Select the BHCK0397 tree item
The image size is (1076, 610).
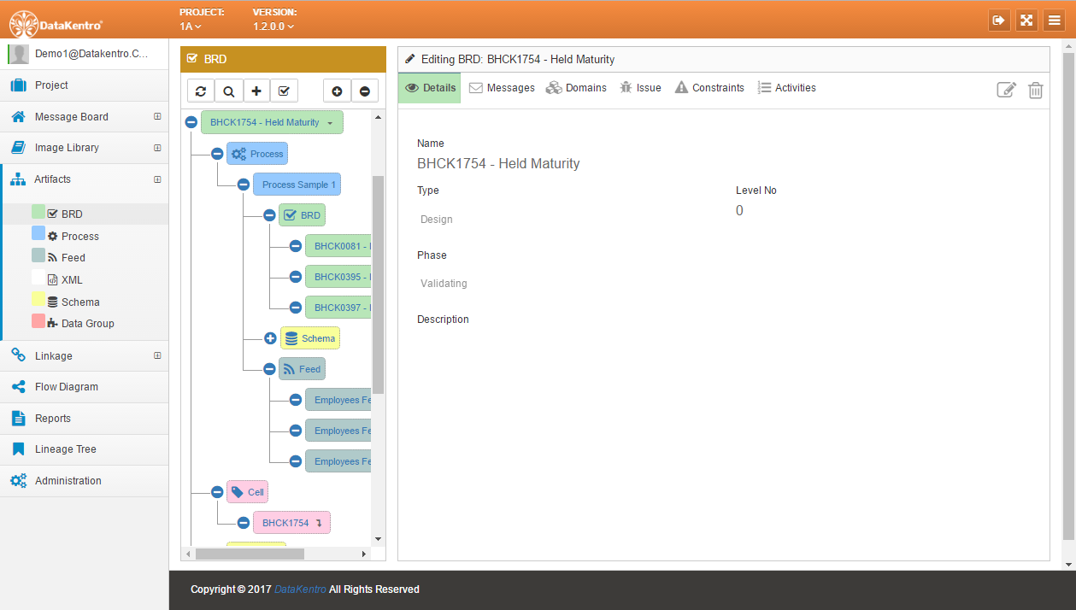point(338,308)
